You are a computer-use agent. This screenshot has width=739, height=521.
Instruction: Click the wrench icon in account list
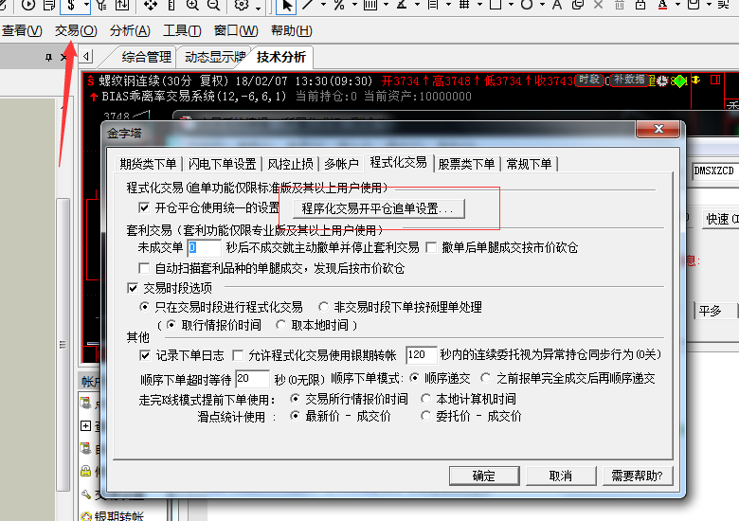pos(86,494)
